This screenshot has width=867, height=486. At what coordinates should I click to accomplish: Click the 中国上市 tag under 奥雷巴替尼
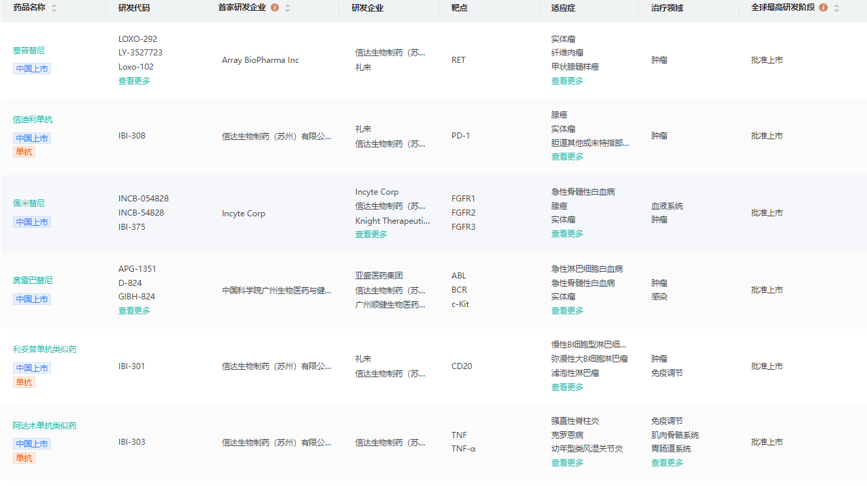[x=32, y=299]
